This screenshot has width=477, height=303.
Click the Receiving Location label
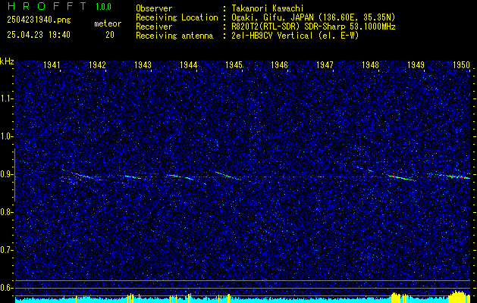177,17
